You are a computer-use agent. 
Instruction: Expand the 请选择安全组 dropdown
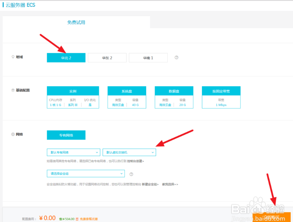[x=86, y=173]
